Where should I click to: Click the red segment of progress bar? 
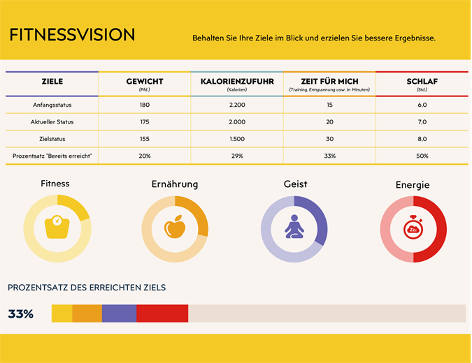pos(162,313)
